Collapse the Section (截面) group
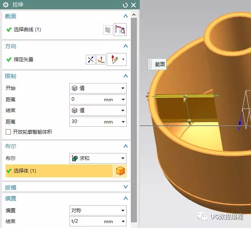 pyautogui.click(x=125, y=16)
